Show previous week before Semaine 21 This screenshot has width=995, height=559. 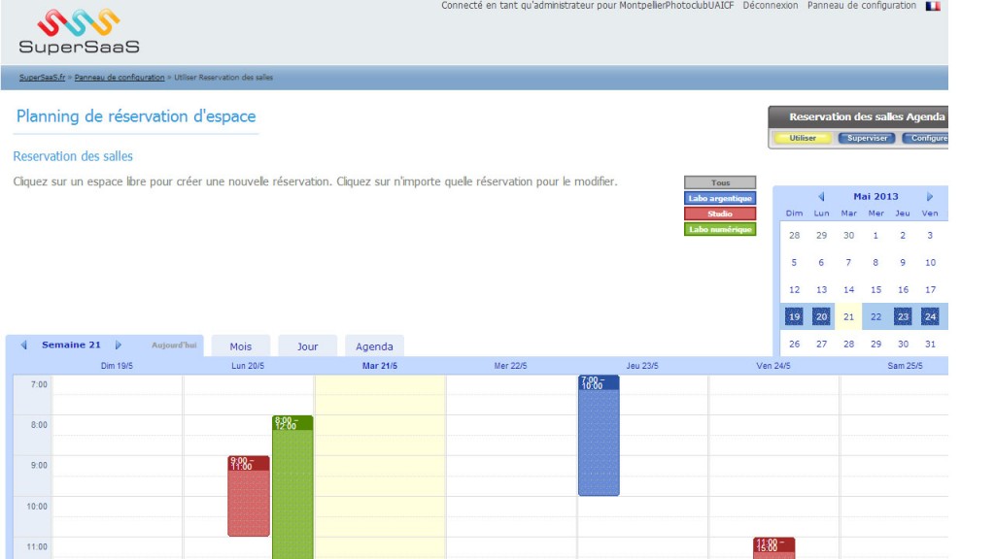pyautogui.click(x=24, y=345)
